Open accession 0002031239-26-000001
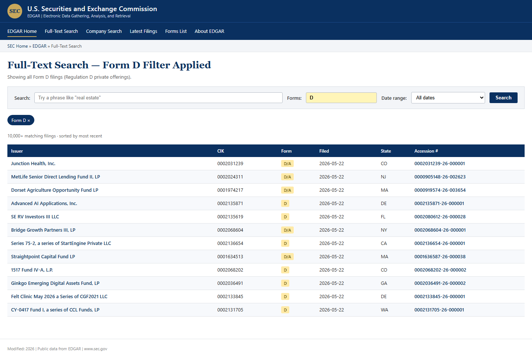This screenshot has width=532, height=358. [x=440, y=164]
